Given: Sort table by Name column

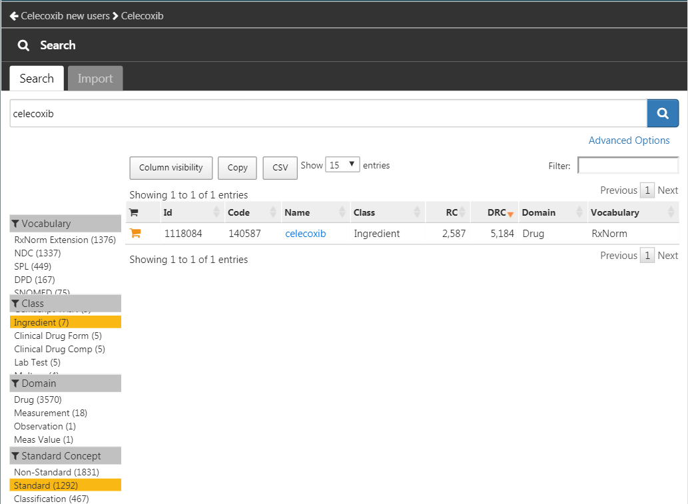Looking at the screenshot, I should point(316,212).
